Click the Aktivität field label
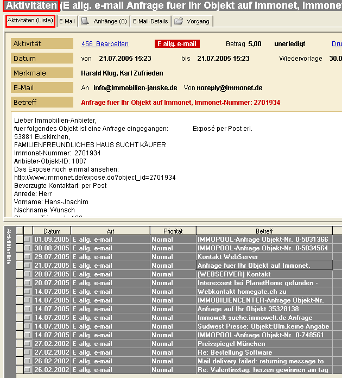 pos(42,43)
